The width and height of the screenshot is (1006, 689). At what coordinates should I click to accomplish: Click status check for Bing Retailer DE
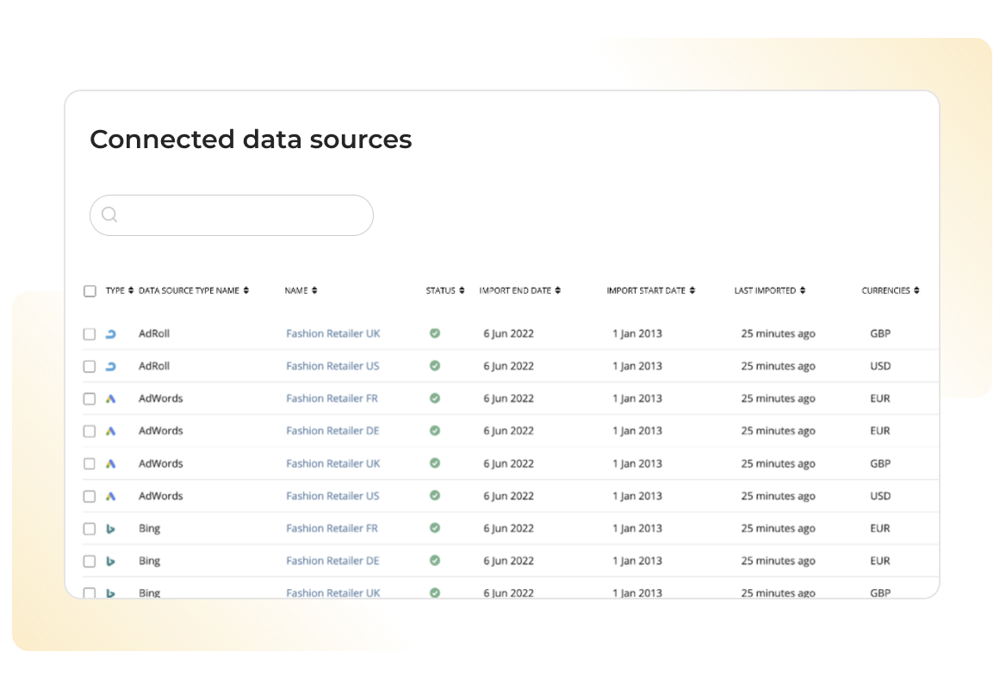point(435,560)
